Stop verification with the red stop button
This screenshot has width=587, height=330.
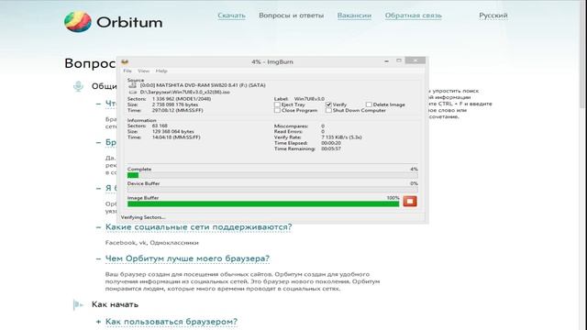pyautogui.click(x=410, y=202)
